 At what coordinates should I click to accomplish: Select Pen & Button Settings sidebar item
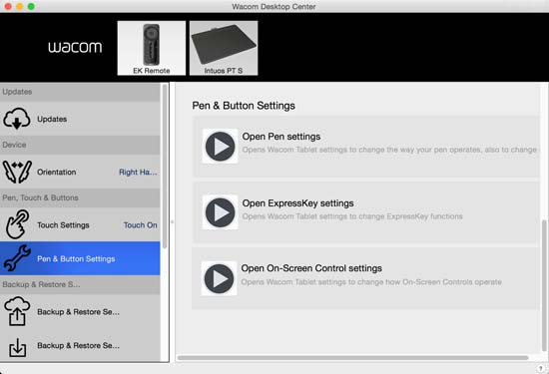tap(80, 258)
